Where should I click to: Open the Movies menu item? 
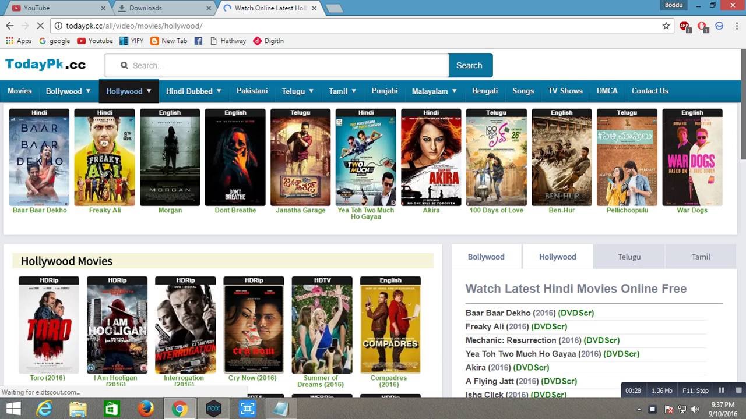point(19,91)
